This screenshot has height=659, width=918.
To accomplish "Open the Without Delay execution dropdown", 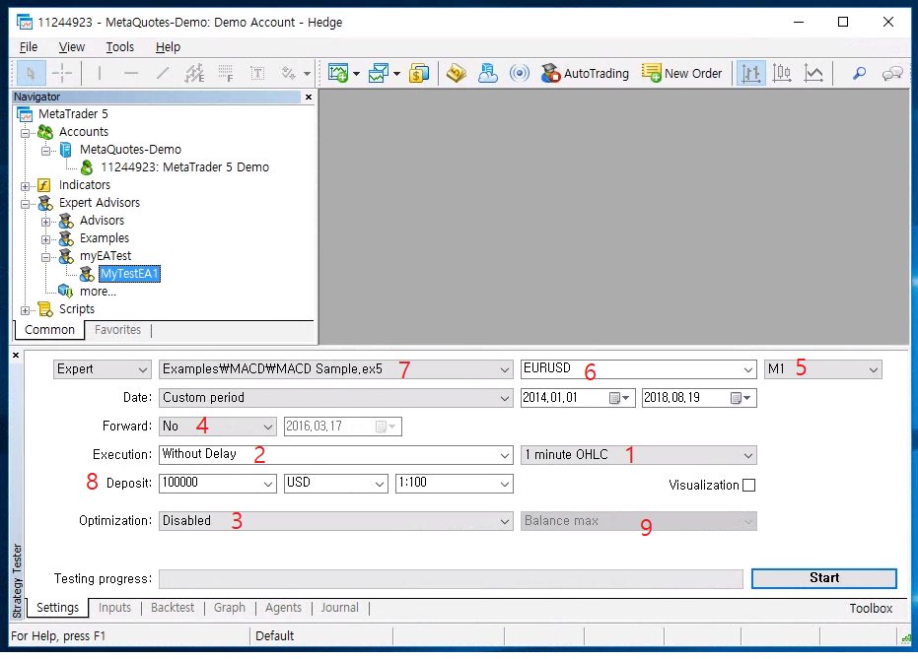I will coord(335,455).
